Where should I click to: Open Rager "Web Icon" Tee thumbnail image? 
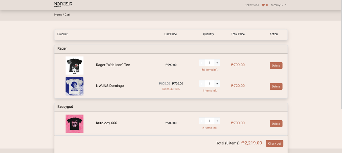(x=74, y=65)
